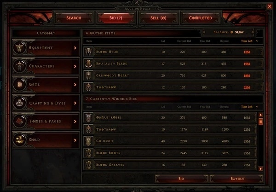Image resolution: width=276 pixels, height=192 pixels.
Task: Expand the Gems category arrow
Action: pos(75,85)
